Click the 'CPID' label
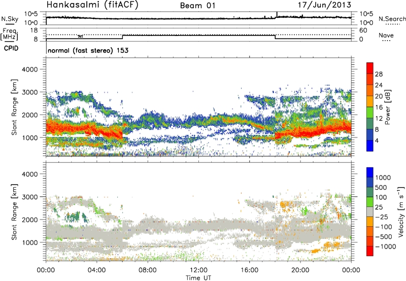This screenshot has height=281, width=406. (11, 48)
